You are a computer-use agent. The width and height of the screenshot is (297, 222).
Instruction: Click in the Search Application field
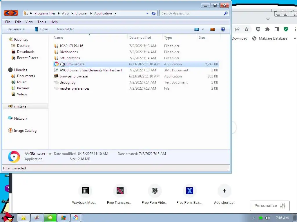191,13
